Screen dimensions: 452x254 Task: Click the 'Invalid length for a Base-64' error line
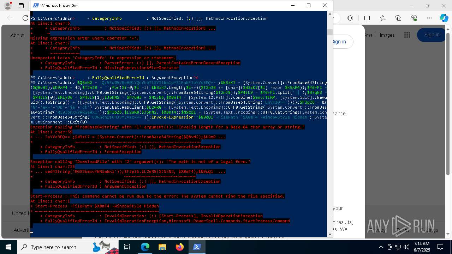pos(167,127)
